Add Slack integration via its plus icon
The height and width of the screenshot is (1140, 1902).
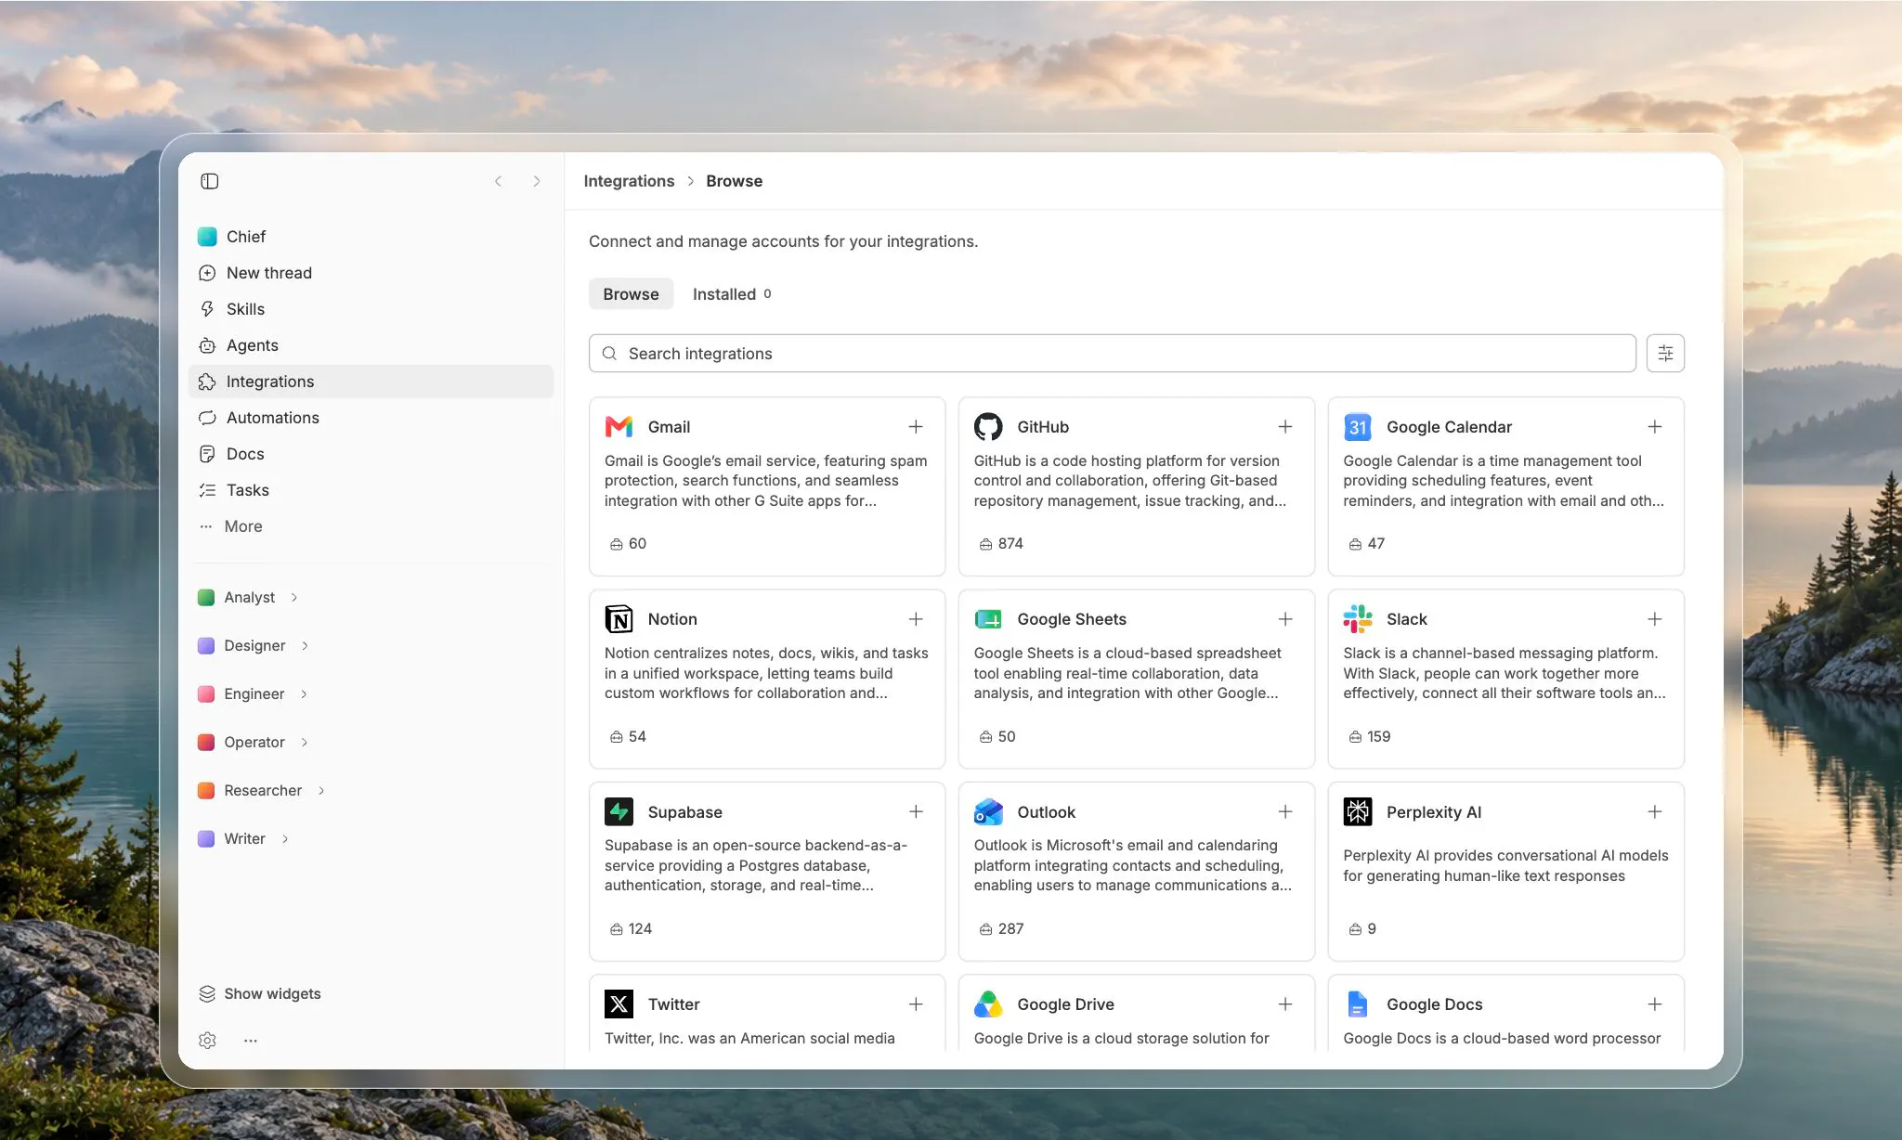(x=1655, y=619)
